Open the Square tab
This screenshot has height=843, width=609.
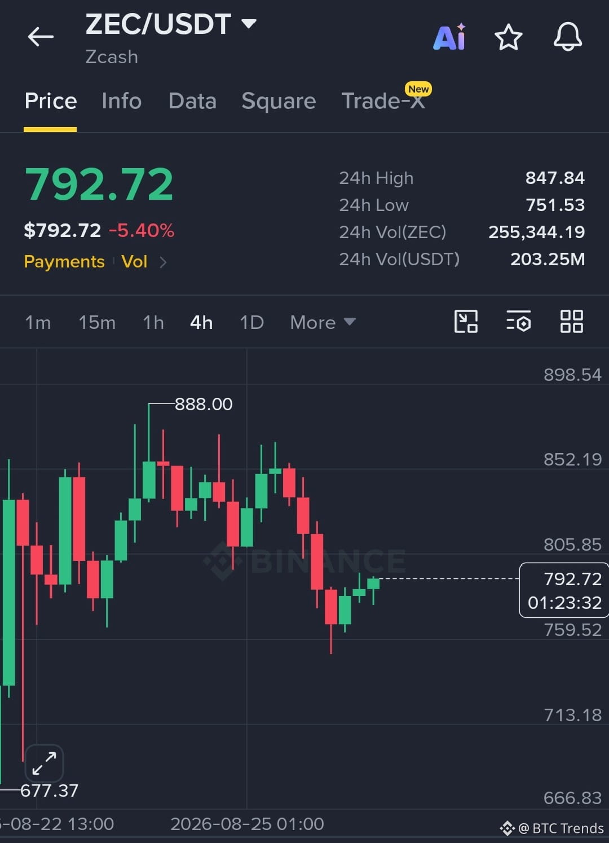point(279,102)
